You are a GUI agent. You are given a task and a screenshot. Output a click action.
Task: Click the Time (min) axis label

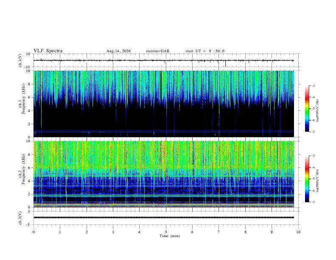pyautogui.click(x=170, y=236)
